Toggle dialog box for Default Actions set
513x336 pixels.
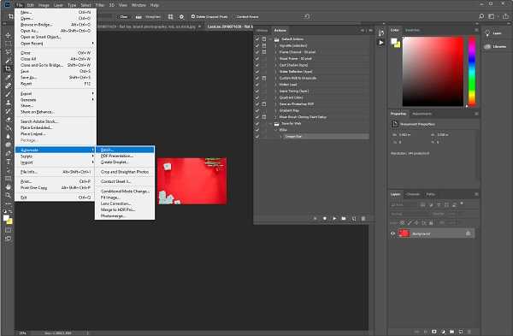click(x=264, y=39)
